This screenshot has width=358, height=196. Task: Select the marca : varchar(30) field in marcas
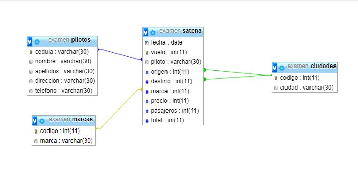click(63, 141)
